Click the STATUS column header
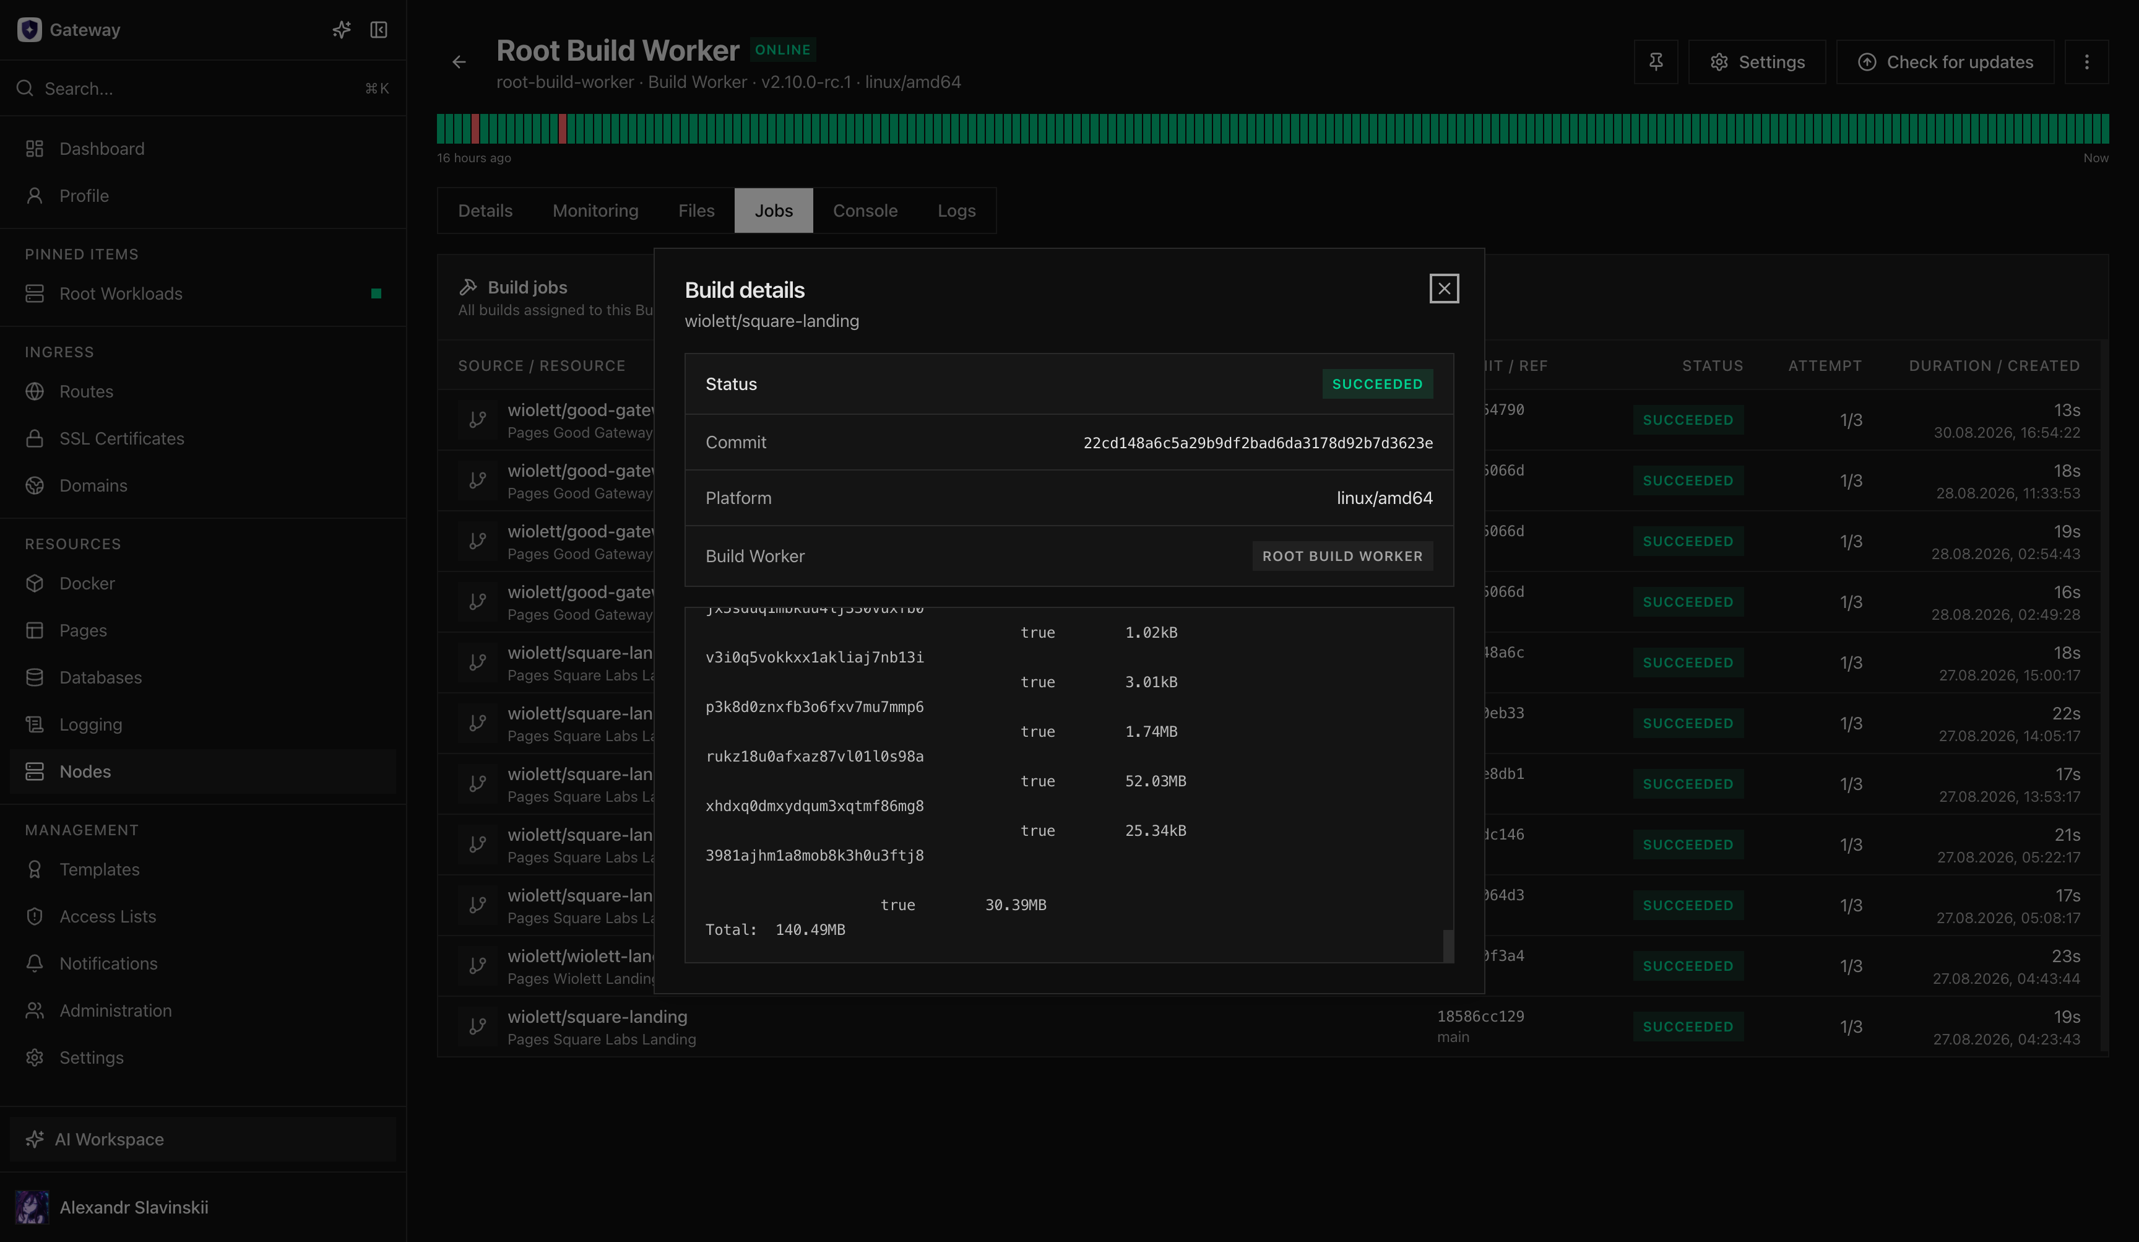 tap(1712, 366)
